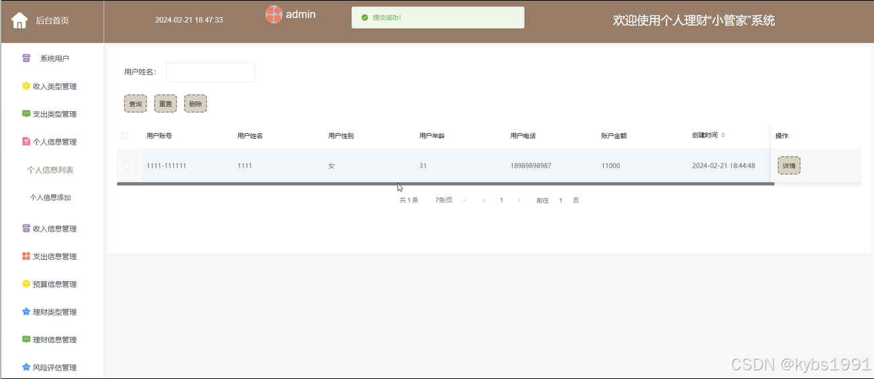This screenshot has height=379, width=874.
Task: Click the admin avatar icon
Action: click(274, 14)
